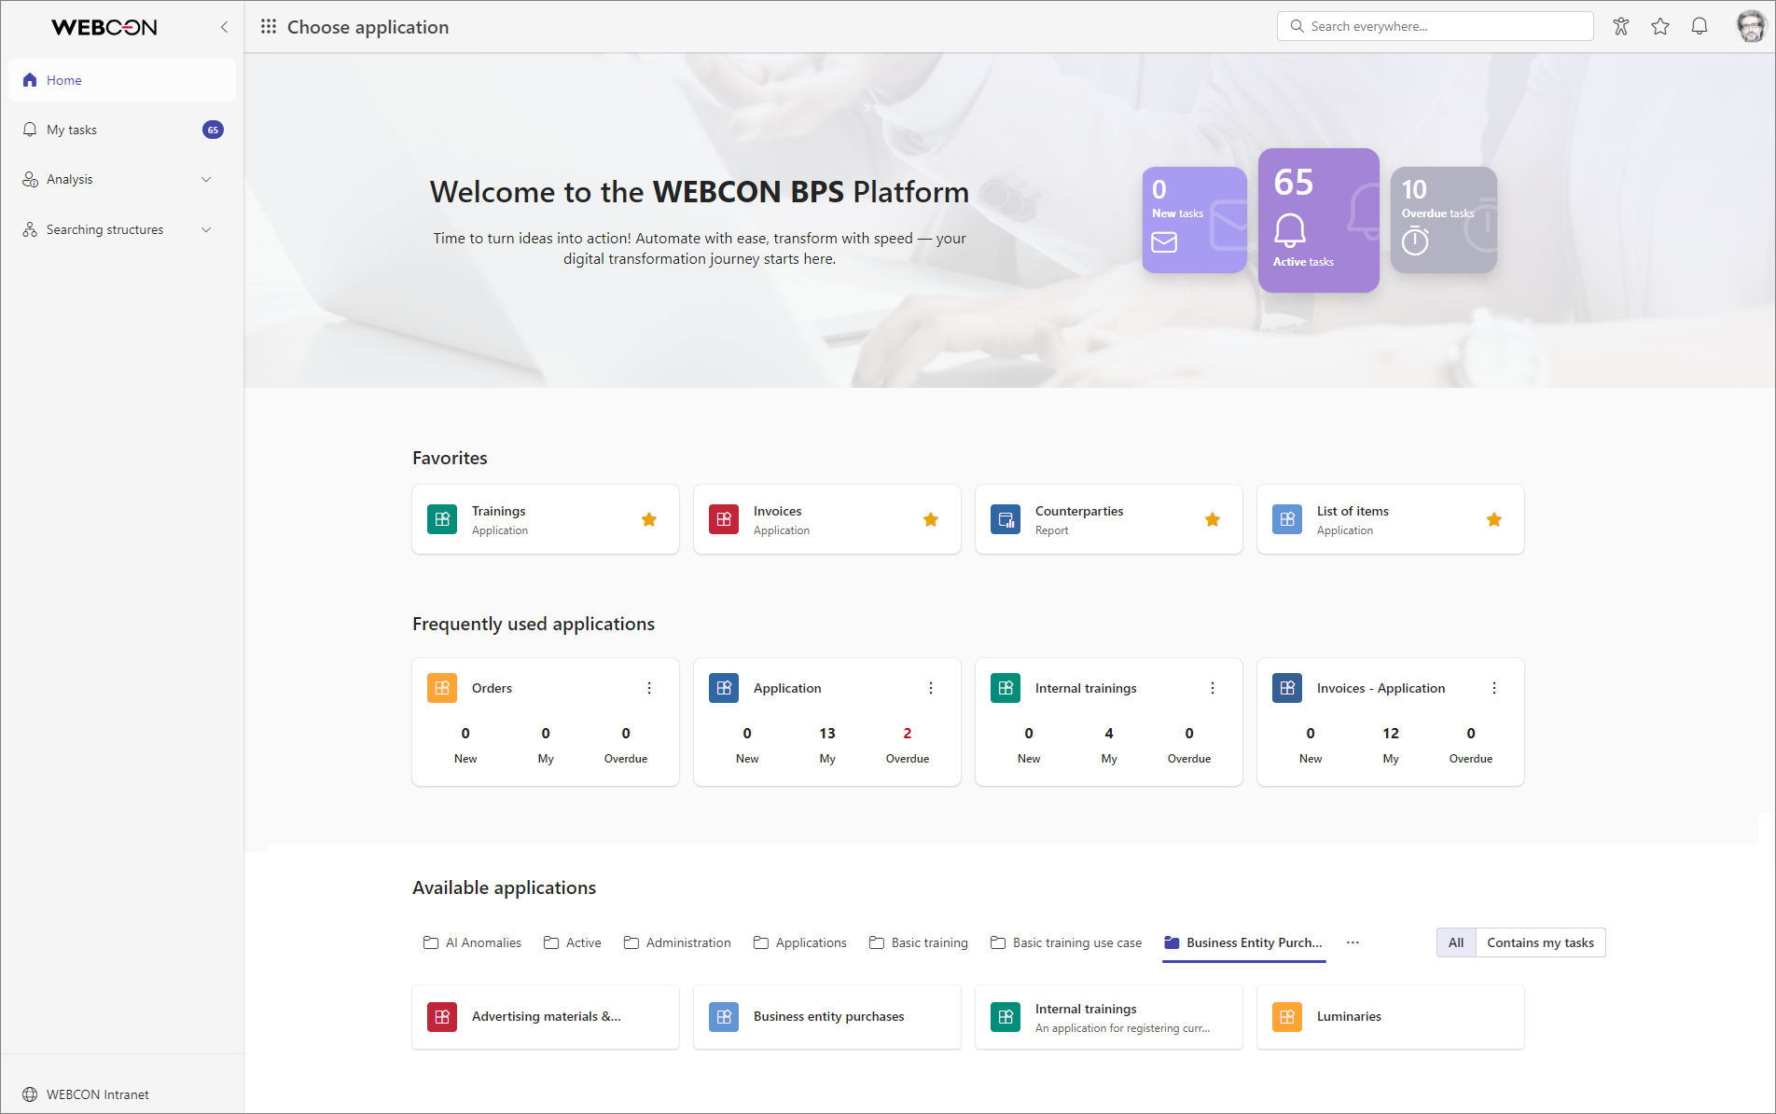Select the Basic training use case tab
The image size is (1776, 1114).
(x=1066, y=942)
